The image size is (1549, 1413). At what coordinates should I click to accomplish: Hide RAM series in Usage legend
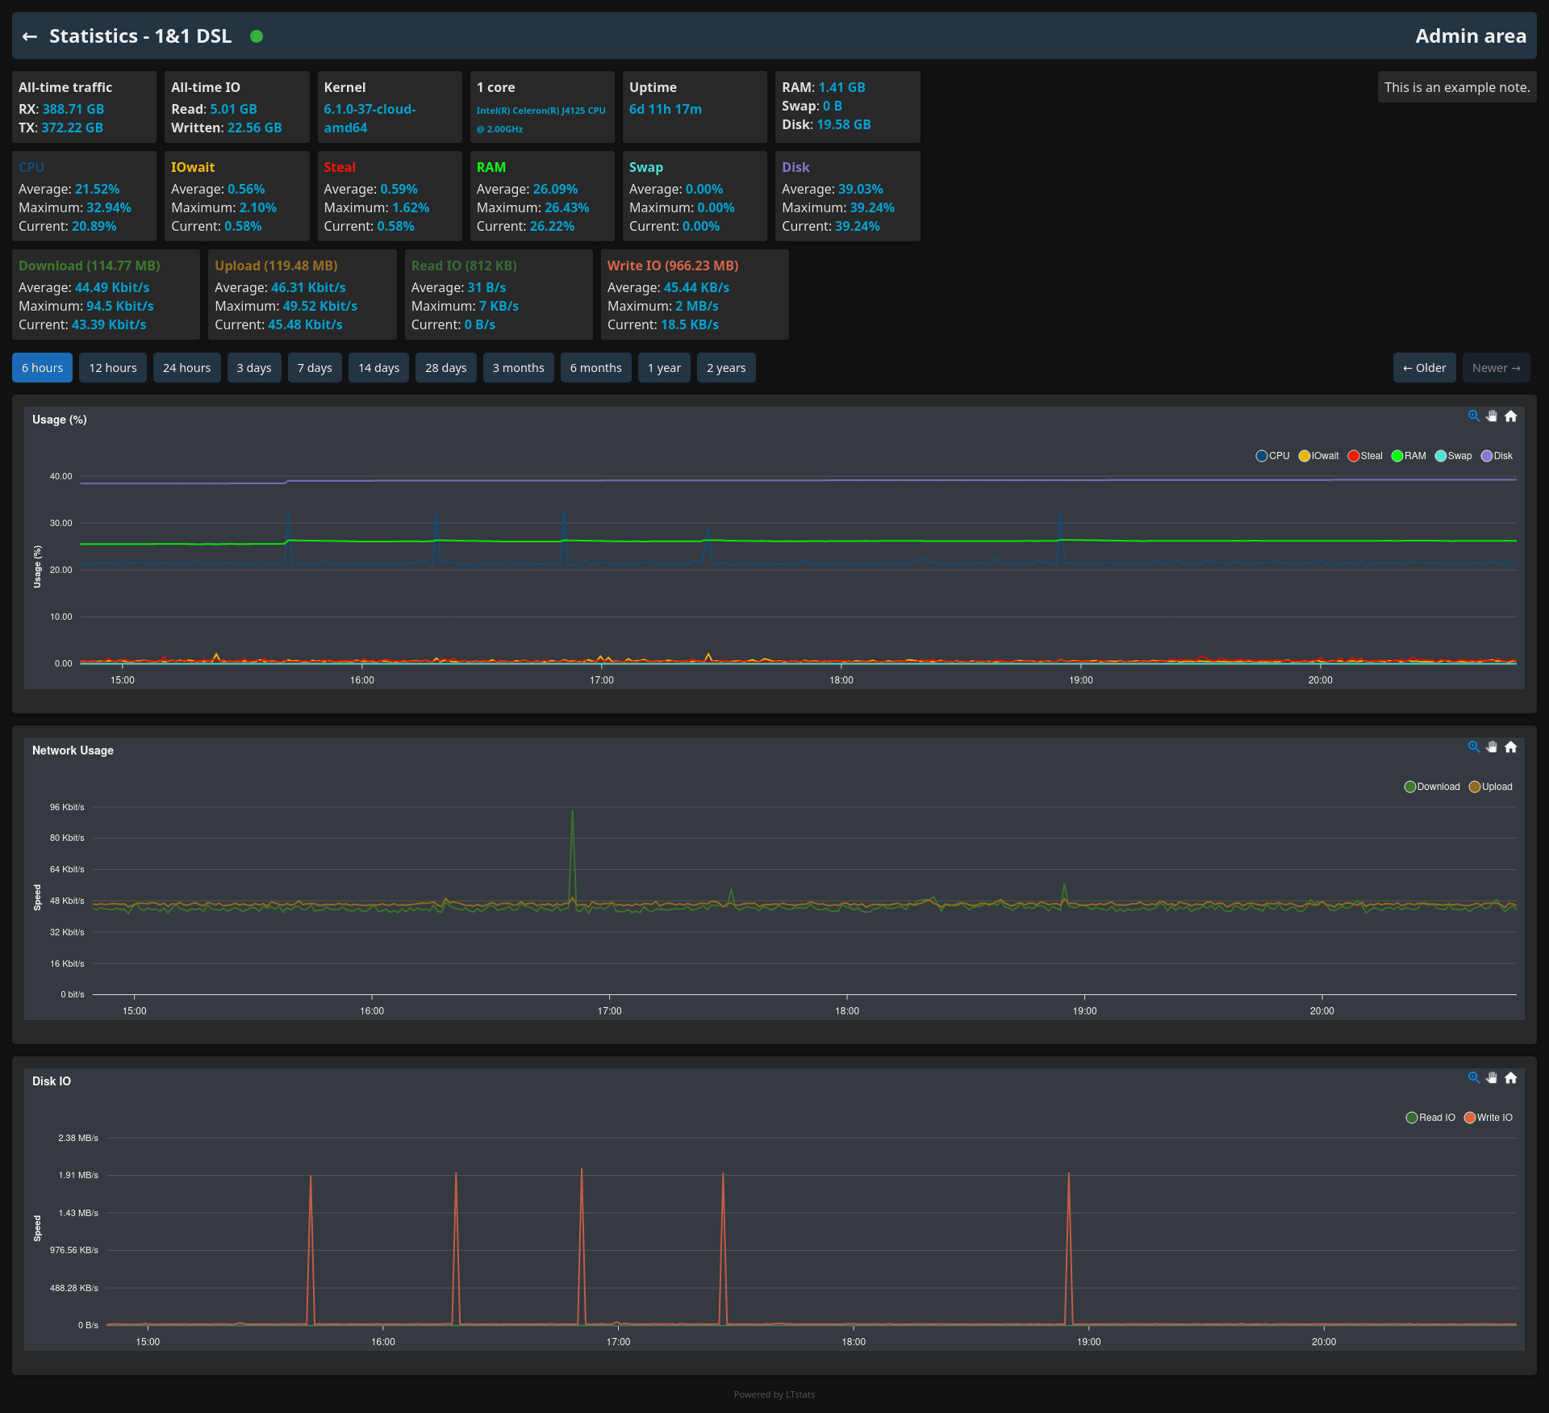pyautogui.click(x=1409, y=456)
